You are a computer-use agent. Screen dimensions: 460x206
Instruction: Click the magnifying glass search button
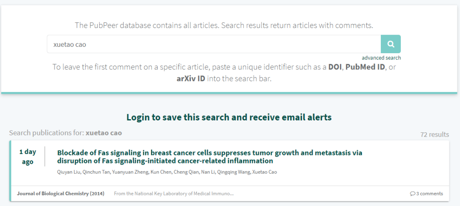pos(391,44)
